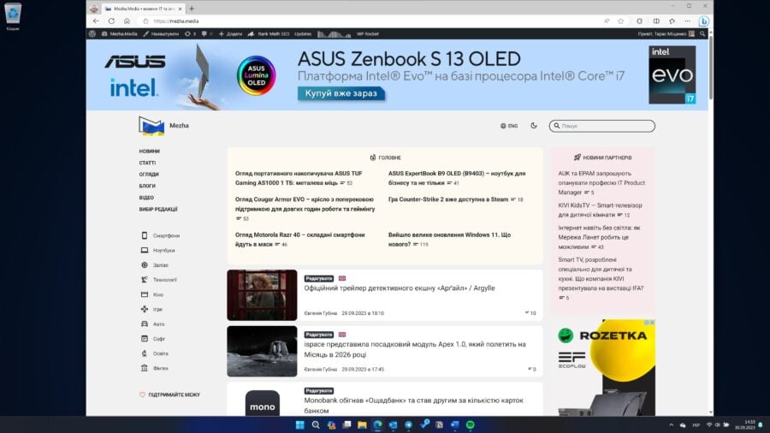Open ASUS TUF Gaming AS1000 review headline
This screenshot has height=433, width=770.
coord(299,178)
